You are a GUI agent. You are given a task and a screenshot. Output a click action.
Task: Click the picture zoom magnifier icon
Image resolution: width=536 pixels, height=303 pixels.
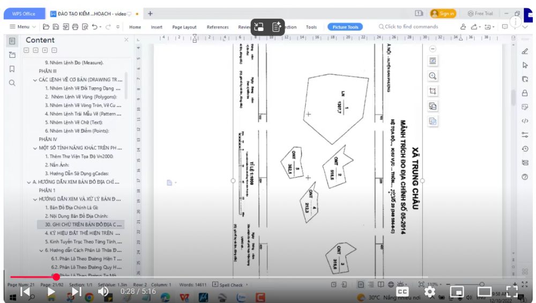click(x=433, y=76)
